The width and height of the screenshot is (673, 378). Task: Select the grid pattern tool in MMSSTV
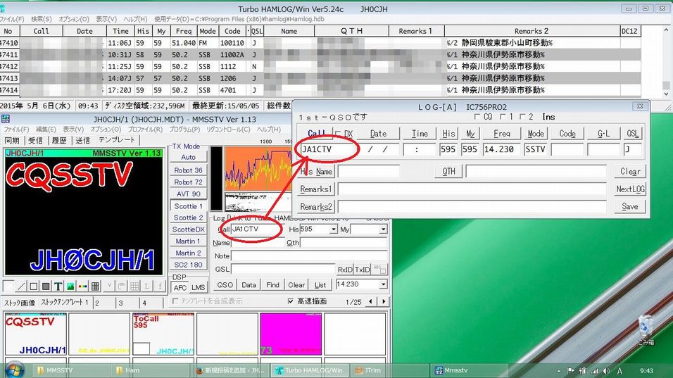pyautogui.click(x=95, y=286)
